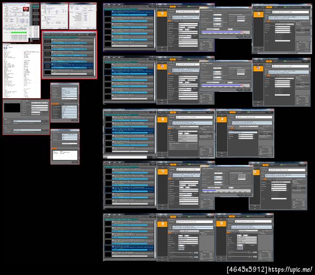Click the gray round icon in white info window

tap(5, 48)
